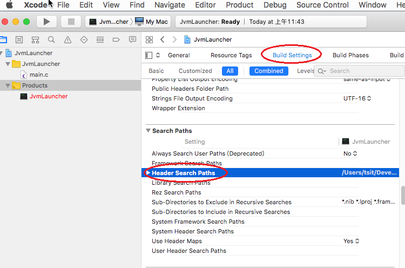Filter settings by Basic
The height and width of the screenshot is (268, 405).
(x=156, y=71)
